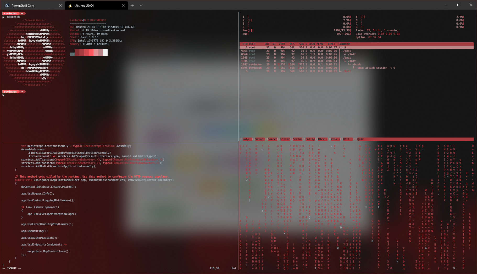Close the Ubuntu-20.04 tab

(x=123, y=5)
